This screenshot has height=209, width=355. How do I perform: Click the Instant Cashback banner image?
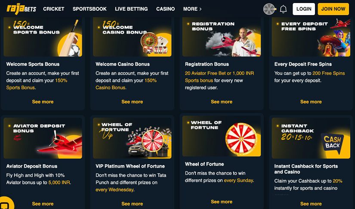(x=311, y=138)
